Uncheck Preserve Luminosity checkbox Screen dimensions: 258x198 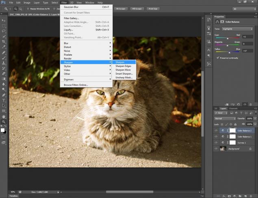[218, 58]
